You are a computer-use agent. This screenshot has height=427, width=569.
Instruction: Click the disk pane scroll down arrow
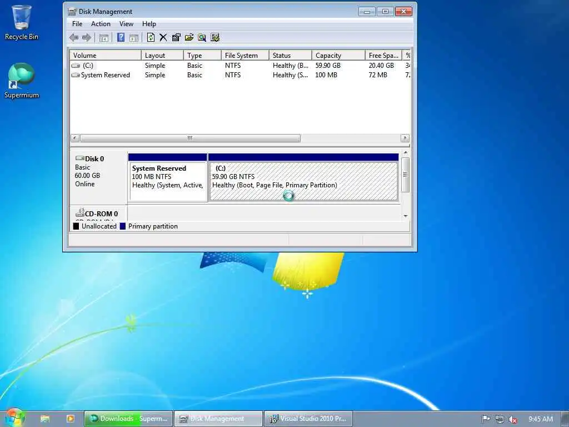(x=406, y=216)
